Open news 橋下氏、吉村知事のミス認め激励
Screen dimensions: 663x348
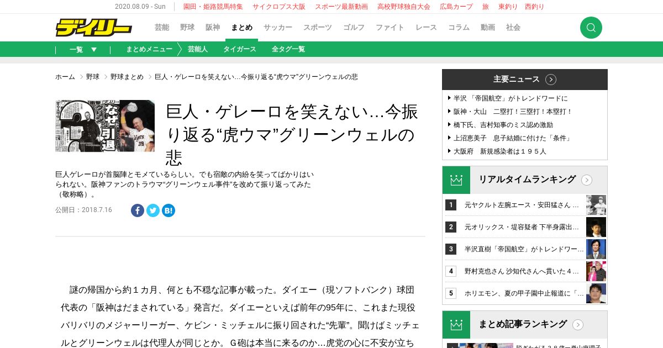click(x=503, y=125)
